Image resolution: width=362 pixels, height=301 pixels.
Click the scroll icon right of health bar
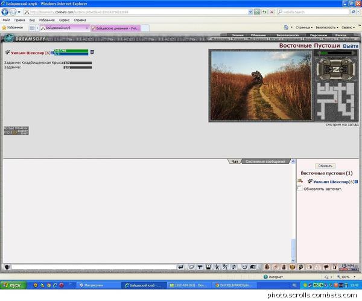point(92,52)
